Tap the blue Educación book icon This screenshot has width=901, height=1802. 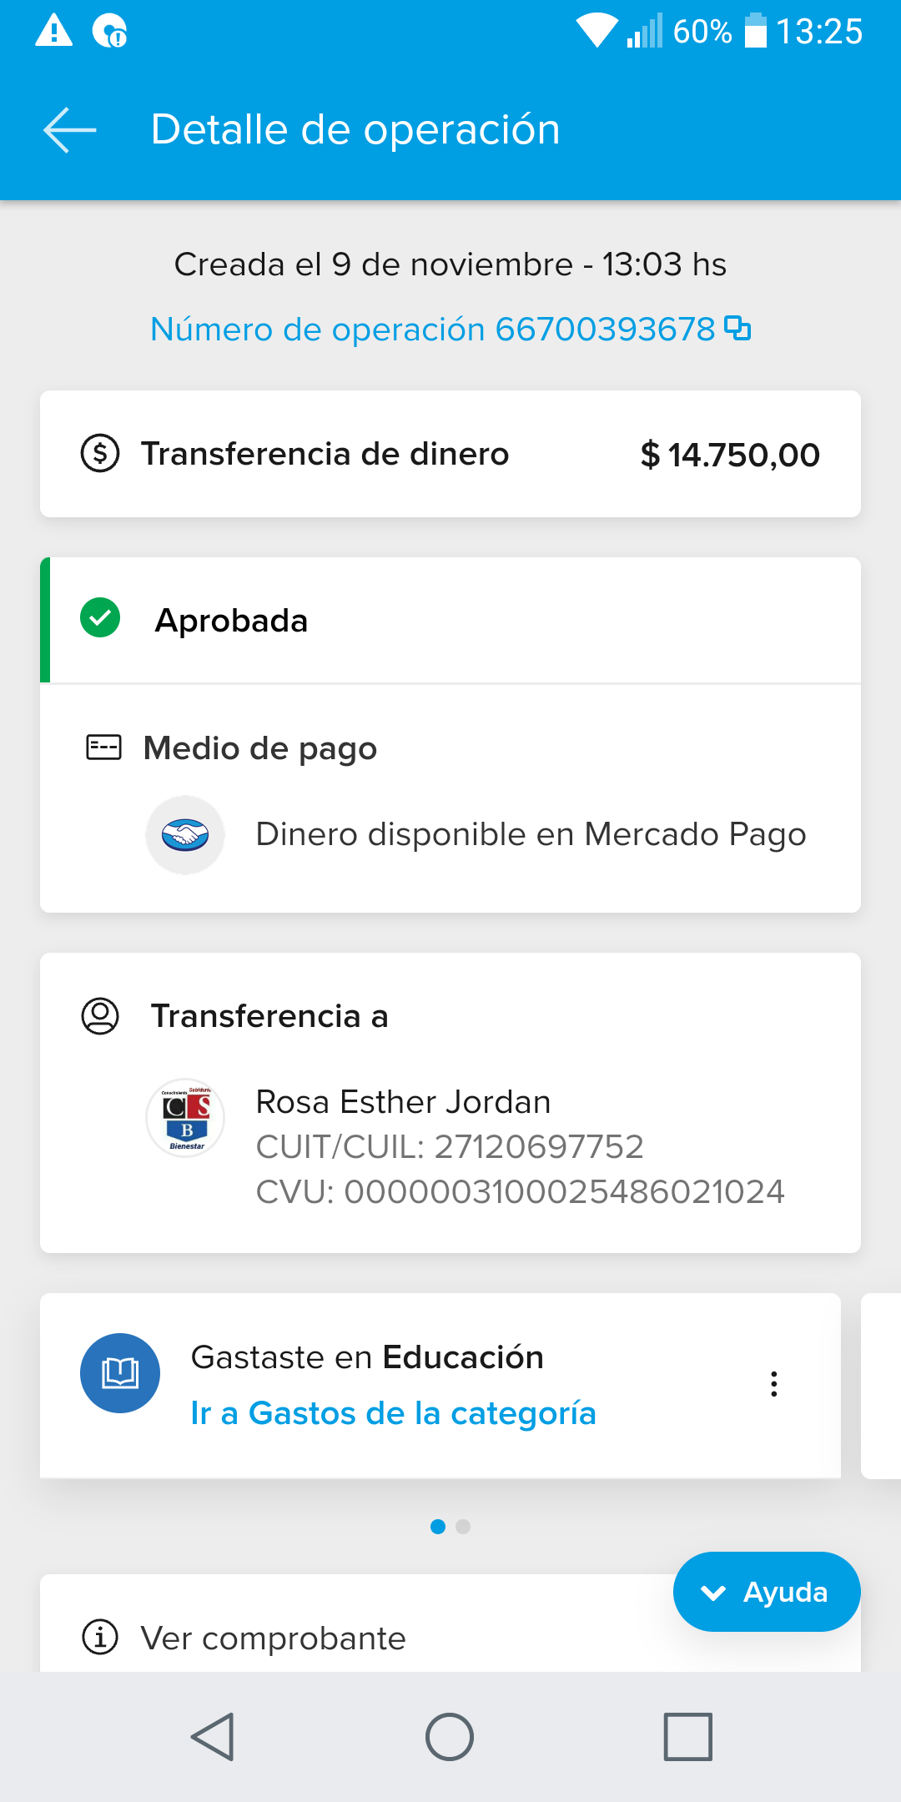[120, 1373]
